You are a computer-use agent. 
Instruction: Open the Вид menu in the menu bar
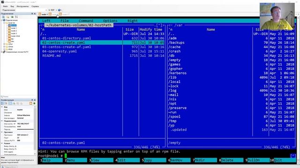point(12,6)
